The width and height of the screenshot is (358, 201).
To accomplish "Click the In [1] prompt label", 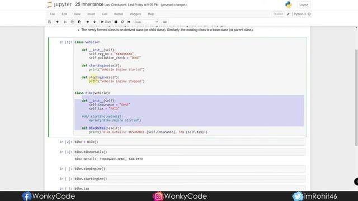I will 65,42.
